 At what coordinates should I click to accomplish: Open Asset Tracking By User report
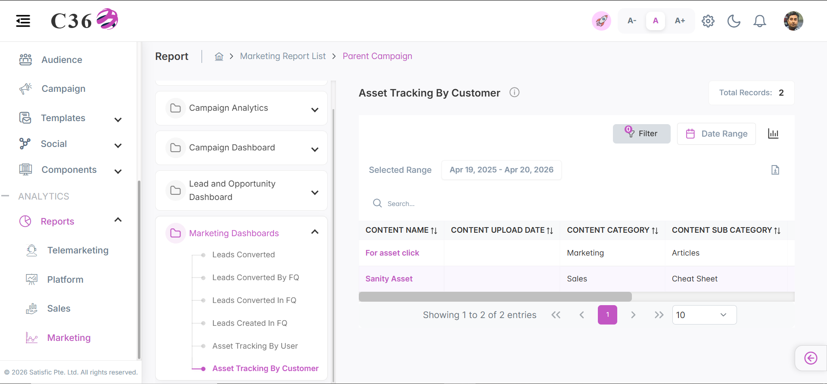pyautogui.click(x=255, y=346)
